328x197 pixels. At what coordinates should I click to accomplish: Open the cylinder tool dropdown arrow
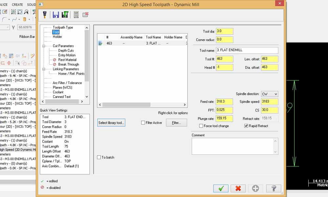coord(29,19)
